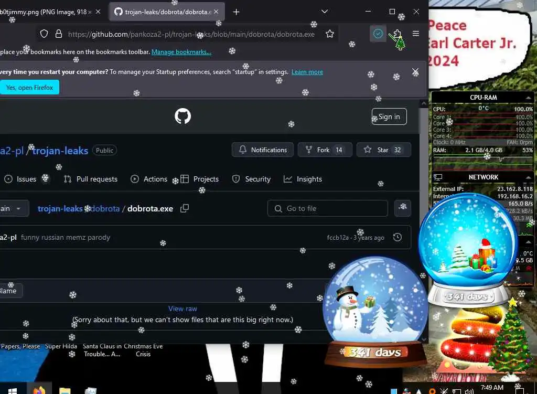Viewport: 537px width, 394px height.
Task: Click the 7:49 AM taskbar clock
Action: (x=492, y=388)
